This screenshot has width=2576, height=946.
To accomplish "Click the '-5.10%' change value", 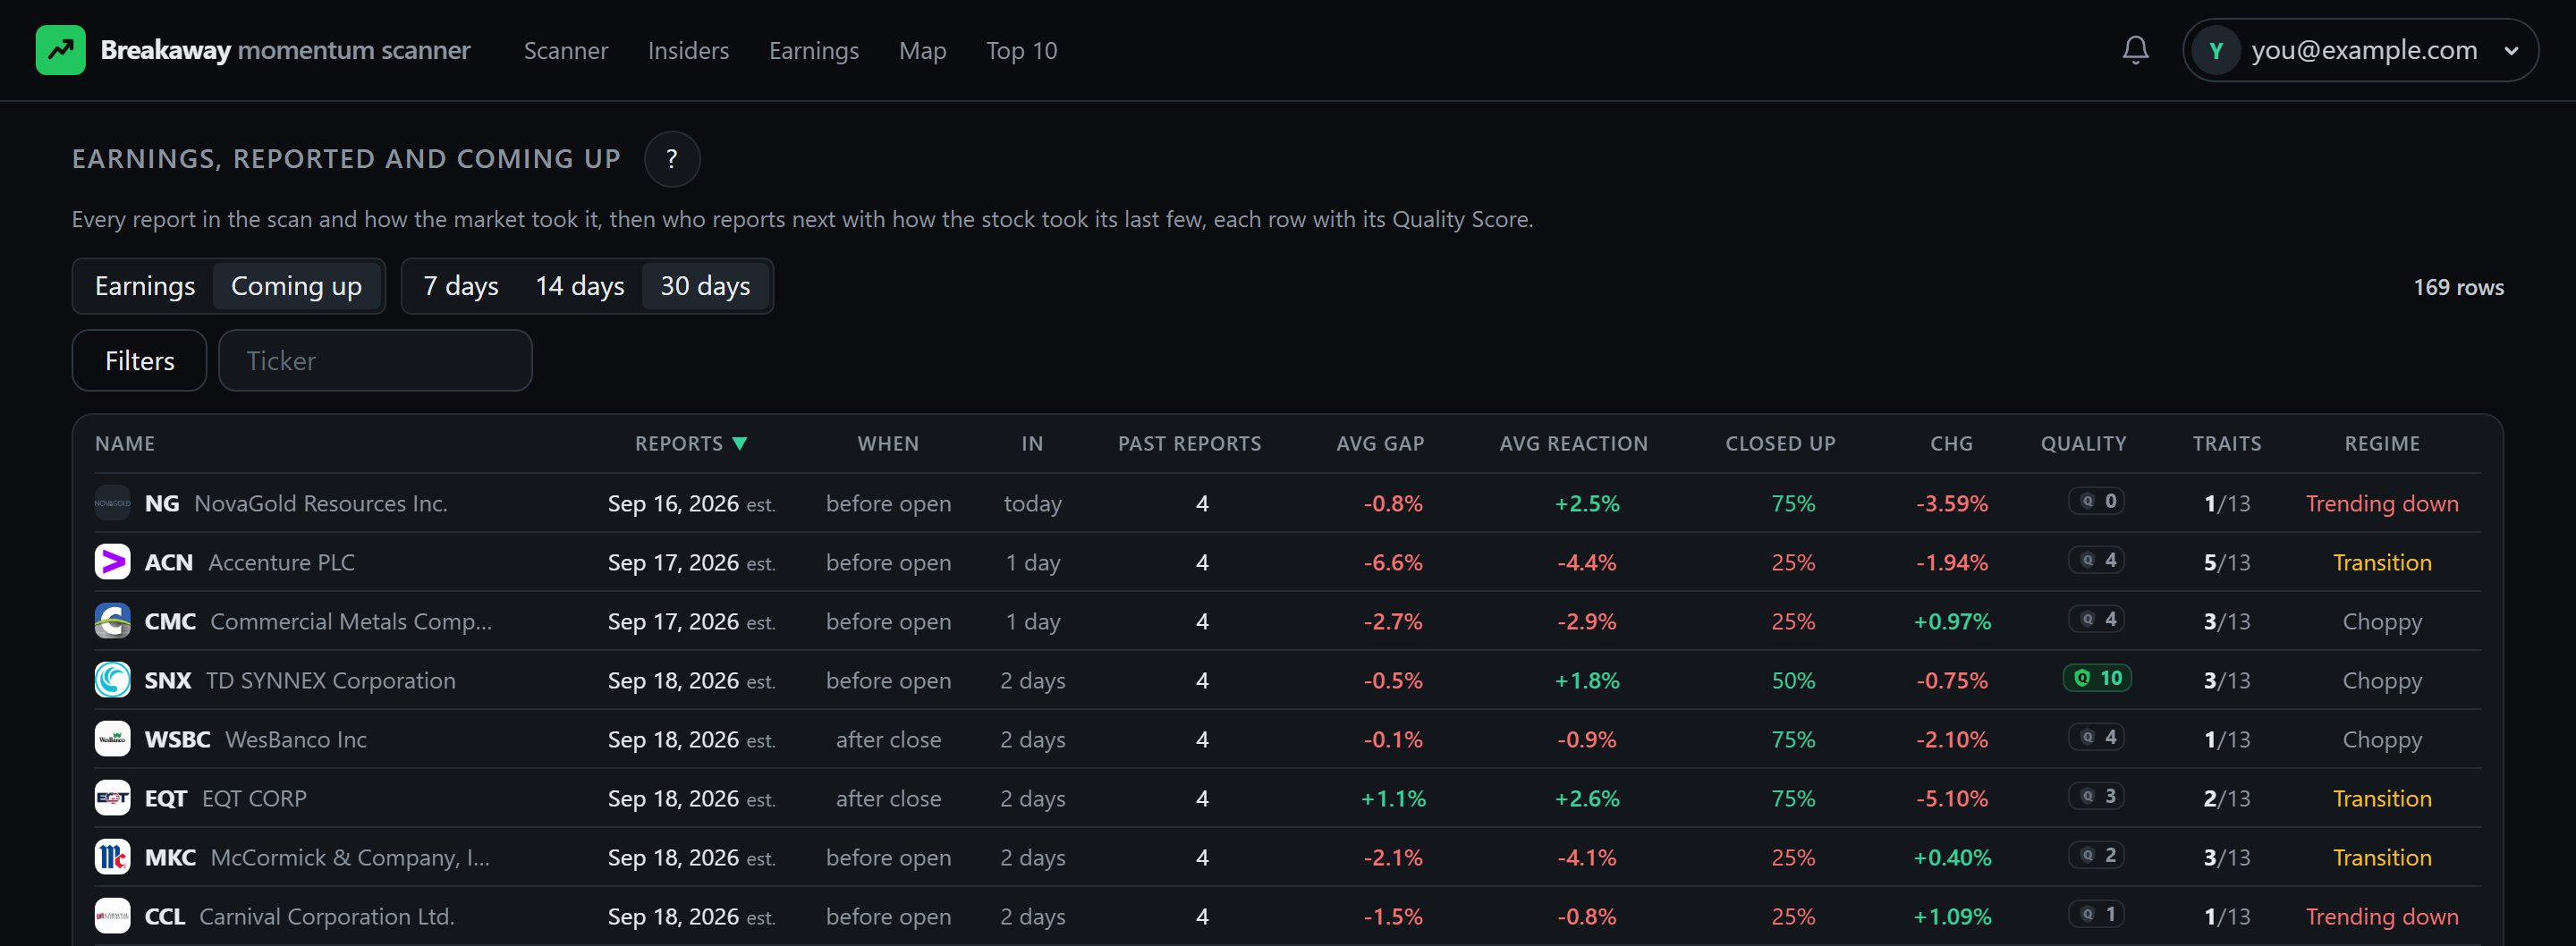I will [x=1951, y=798].
